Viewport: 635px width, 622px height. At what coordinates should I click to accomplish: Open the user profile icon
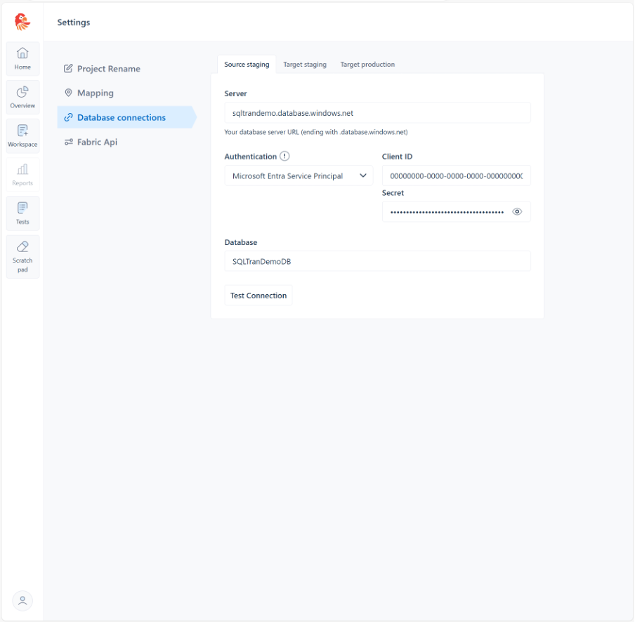pos(22,600)
